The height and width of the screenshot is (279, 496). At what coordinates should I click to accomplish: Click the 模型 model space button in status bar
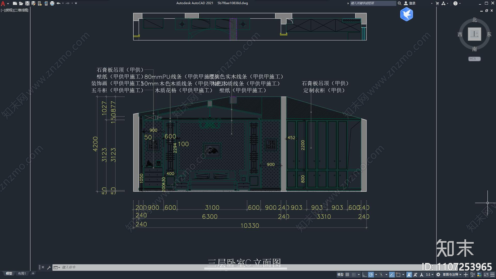340,275
